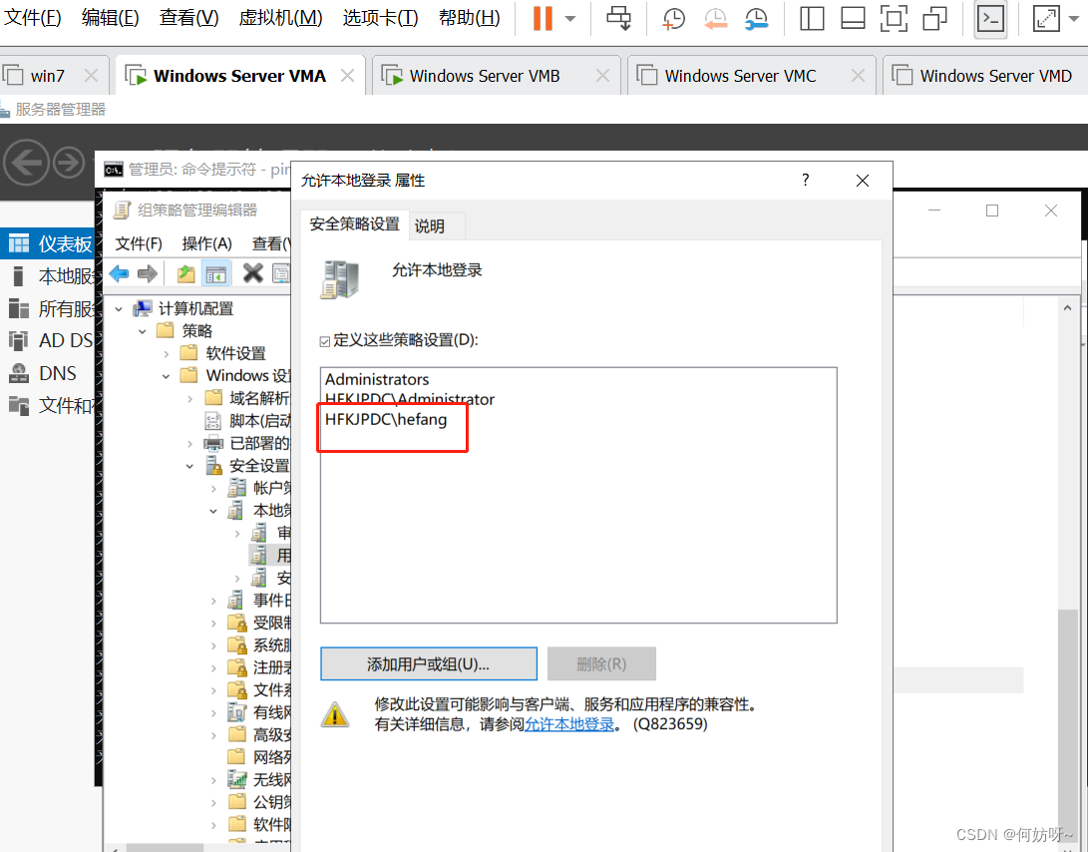Click the up-one-level folder icon
This screenshot has width=1088, height=852.
click(185, 273)
